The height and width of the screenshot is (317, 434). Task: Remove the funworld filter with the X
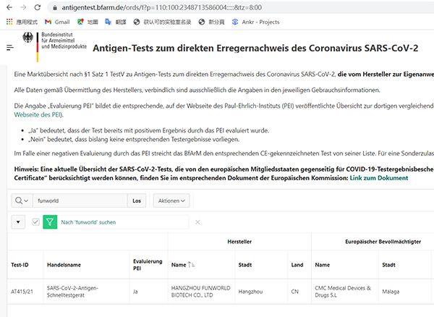click(x=197, y=222)
